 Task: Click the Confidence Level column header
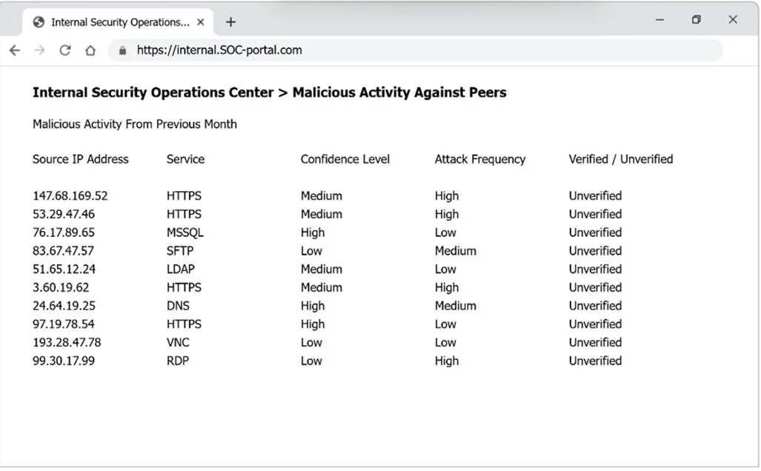[345, 159]
